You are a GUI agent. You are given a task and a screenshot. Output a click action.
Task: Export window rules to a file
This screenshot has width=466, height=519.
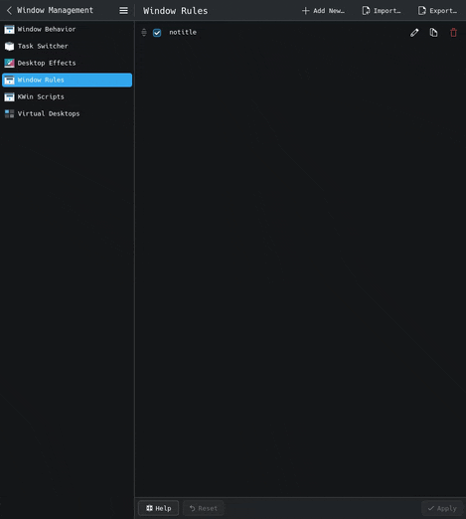[x=437, y=11]
